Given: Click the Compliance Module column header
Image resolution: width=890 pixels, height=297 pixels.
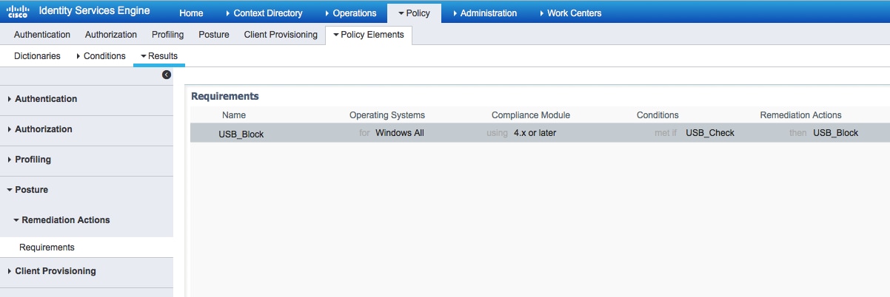Looking at the screenshot, I should tap(531, 115).
